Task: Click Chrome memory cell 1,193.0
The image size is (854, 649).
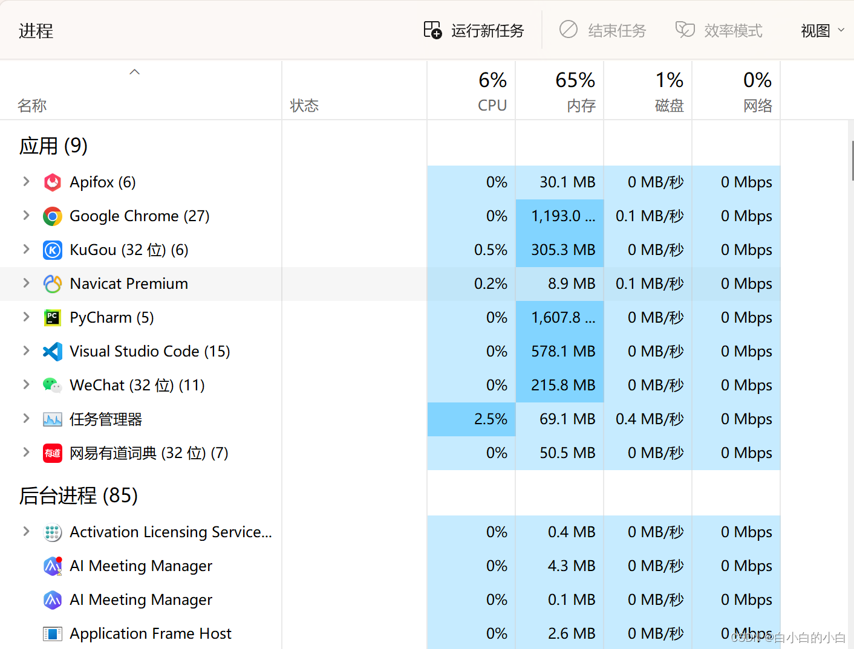Action: point(559,216)
